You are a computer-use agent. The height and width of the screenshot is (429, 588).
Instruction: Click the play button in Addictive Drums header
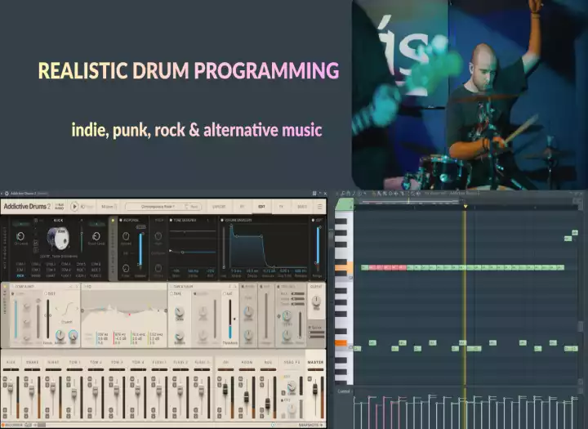(74, 207)
